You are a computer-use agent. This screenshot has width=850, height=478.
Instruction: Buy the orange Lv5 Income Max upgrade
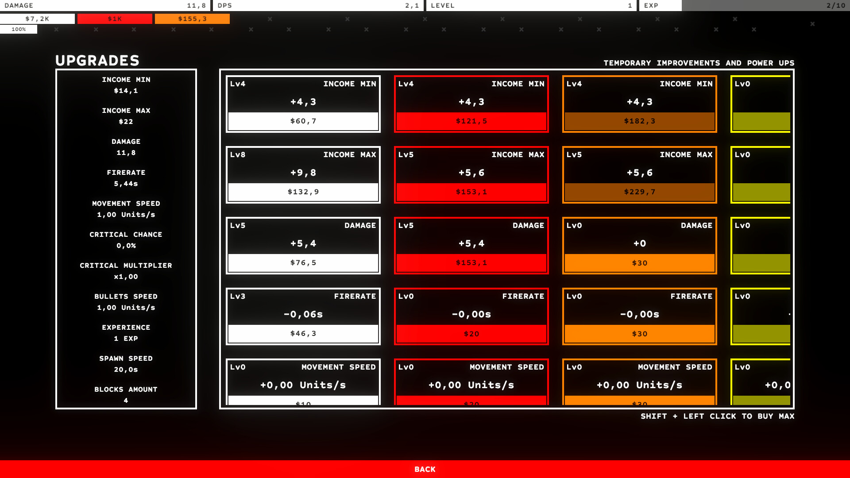coord(639,174)
